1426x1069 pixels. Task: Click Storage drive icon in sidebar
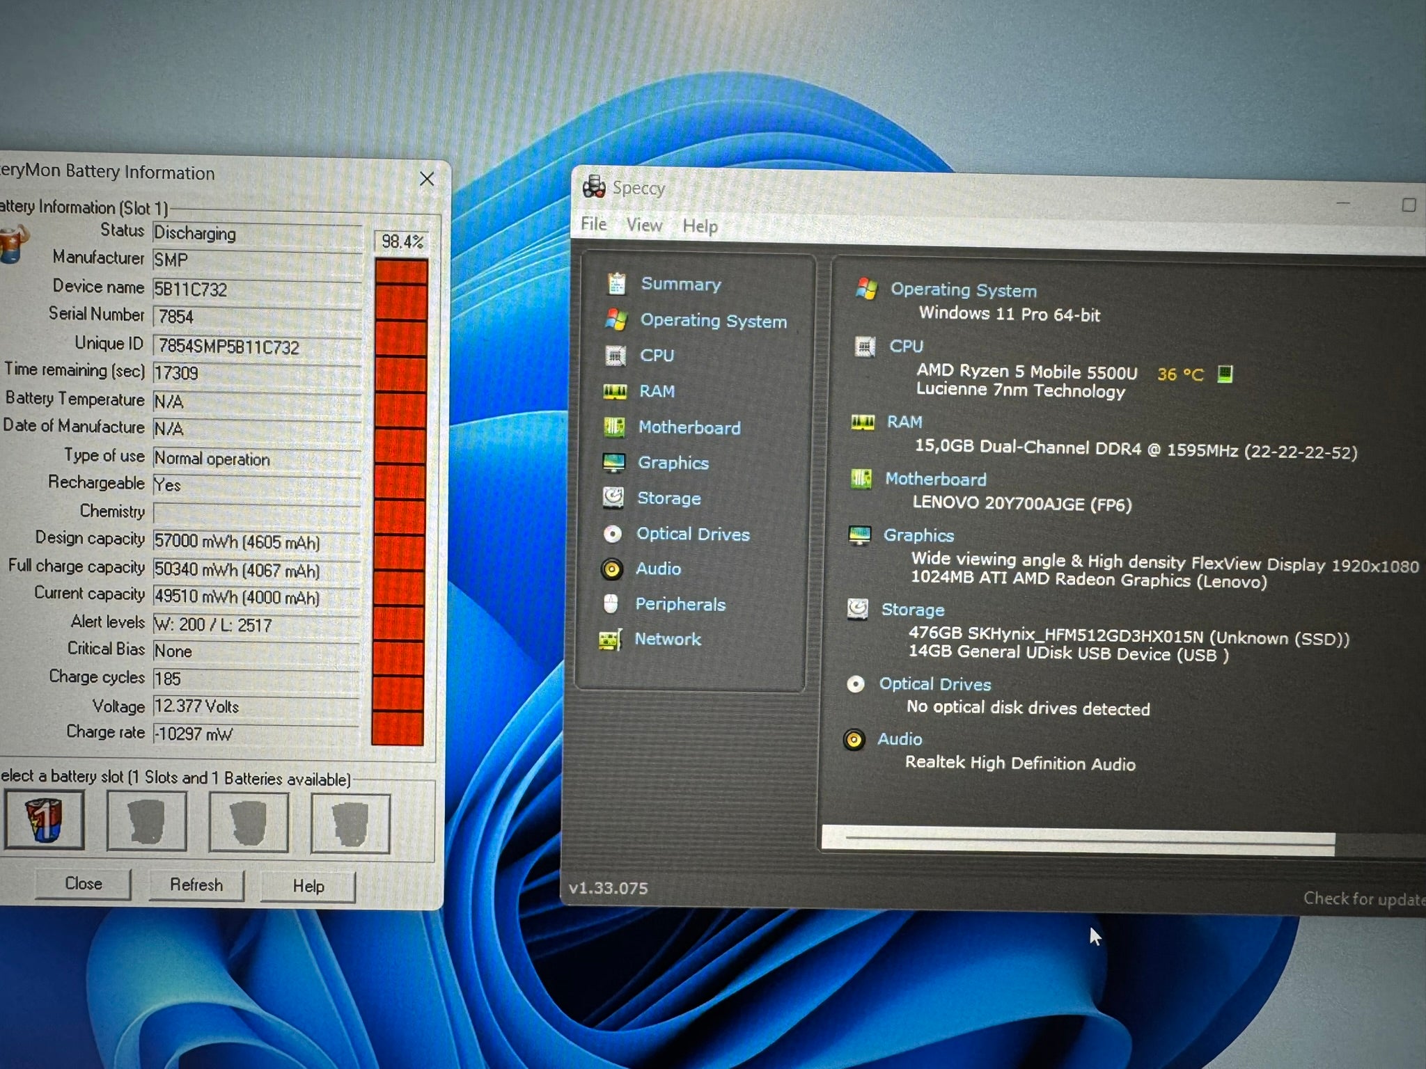click(613, 497)
